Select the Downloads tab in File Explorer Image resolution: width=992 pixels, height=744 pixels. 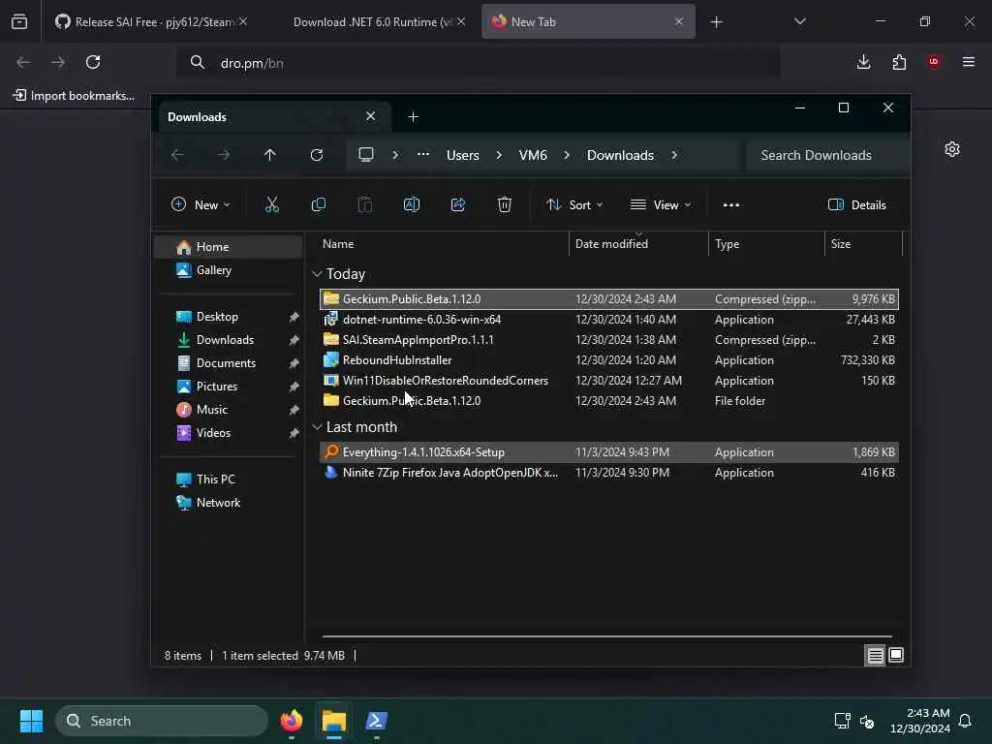coord(274,116)
